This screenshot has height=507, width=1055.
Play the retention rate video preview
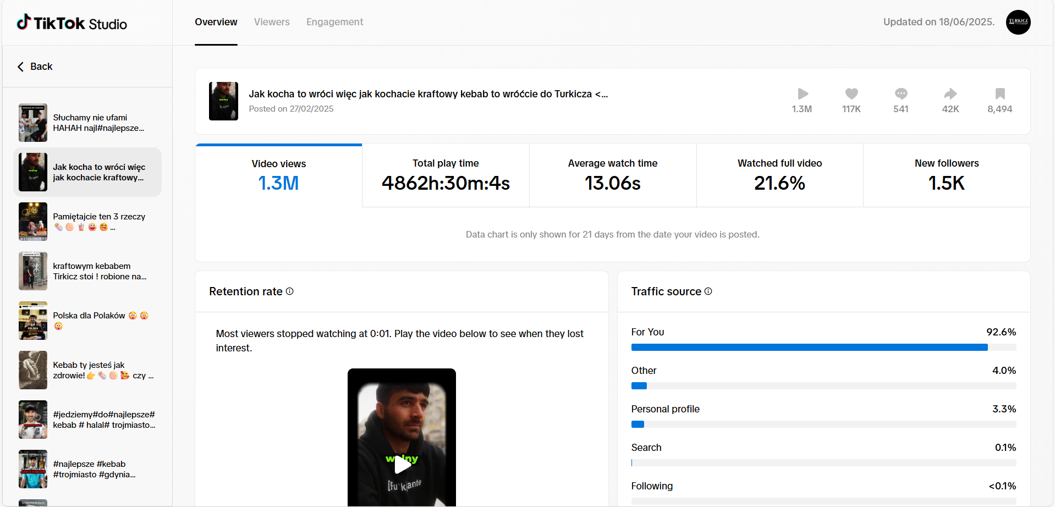click(402, 465)
